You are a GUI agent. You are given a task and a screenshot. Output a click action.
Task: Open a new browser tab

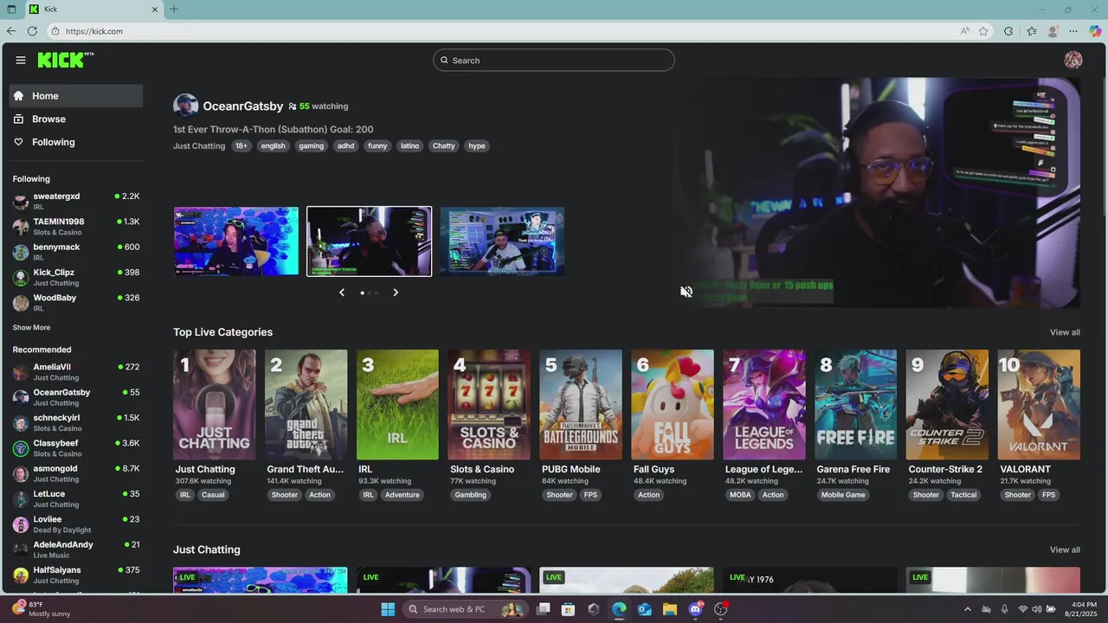(174, 10)
